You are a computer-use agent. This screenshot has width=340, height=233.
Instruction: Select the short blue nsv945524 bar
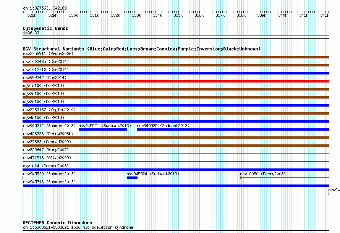132,178
